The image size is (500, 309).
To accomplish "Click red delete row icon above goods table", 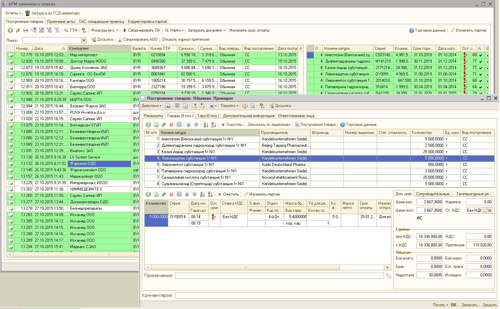I will point(171,125).
